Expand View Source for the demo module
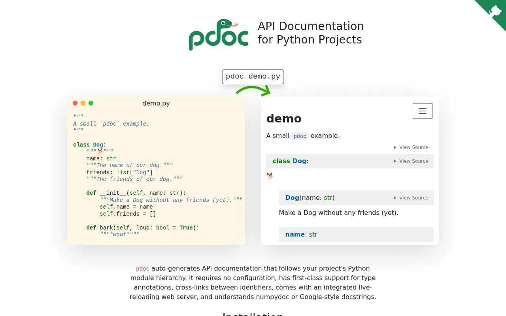Viewport: 506px width, 316px height. pos(411,147)
